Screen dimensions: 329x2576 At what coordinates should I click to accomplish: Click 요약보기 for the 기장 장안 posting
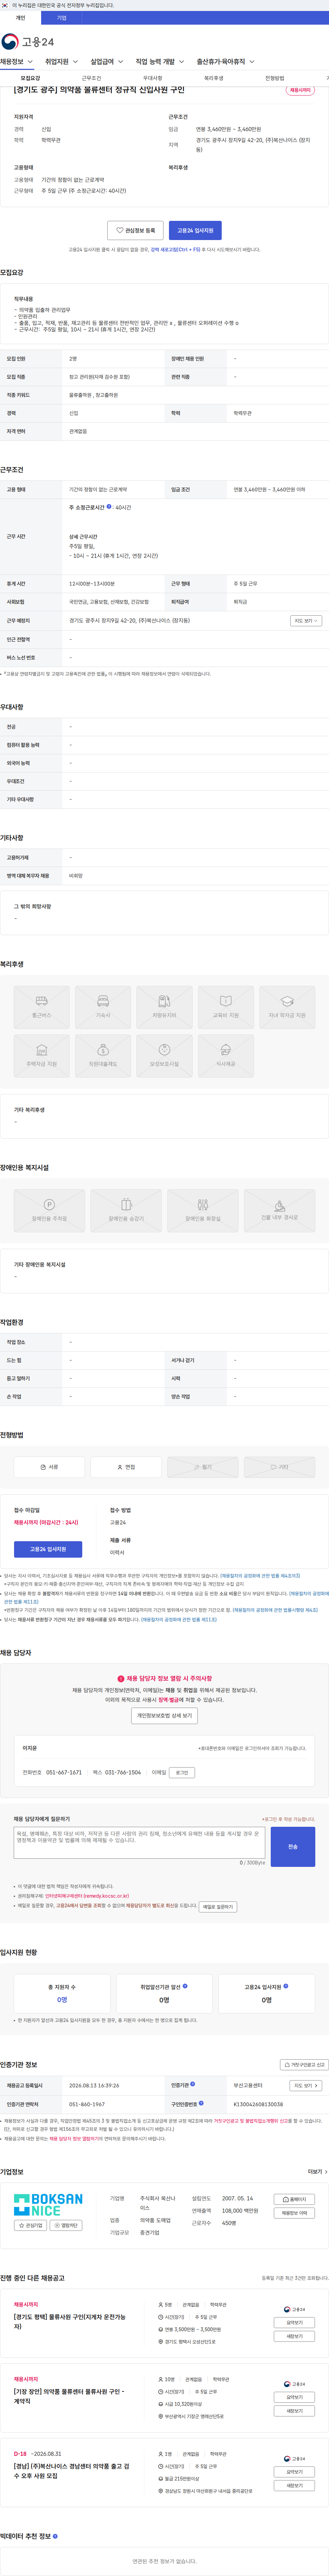pyautogui.click(x=294, y=2397)
